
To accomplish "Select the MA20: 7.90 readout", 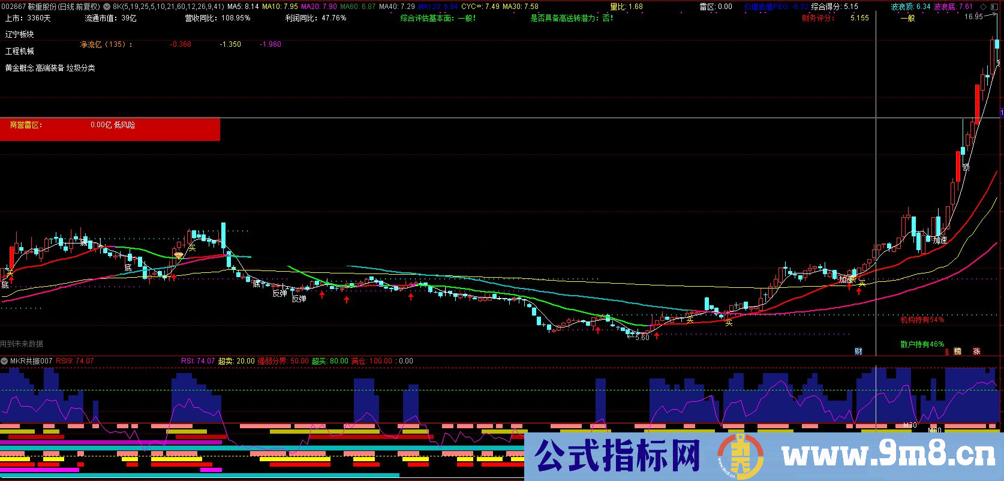I will click(318, 7).
